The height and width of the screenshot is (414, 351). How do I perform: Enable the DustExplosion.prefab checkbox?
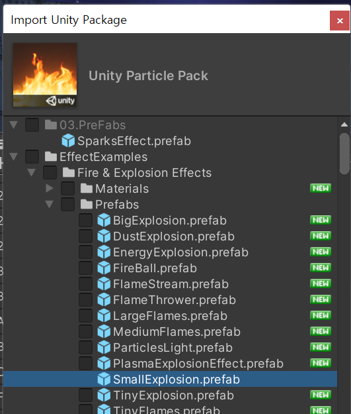tap(86, 236)
